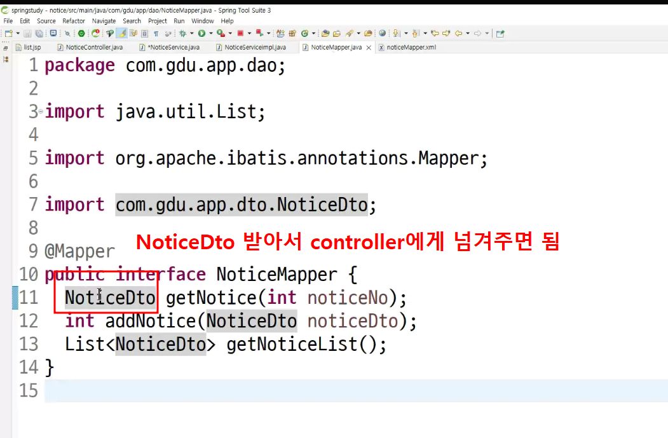
Task: Collapse the import fold marker on line 3
Action: tap(41, 112)
